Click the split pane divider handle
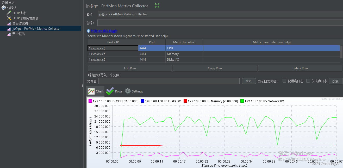This screenshot has height=168, width=343. pyautogui.click(x=82, y=85)
